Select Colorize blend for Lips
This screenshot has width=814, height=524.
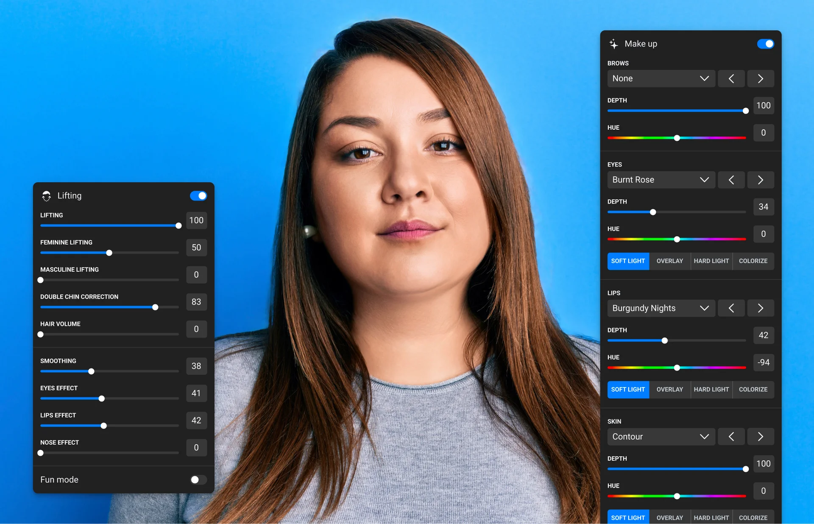point(753,390)
